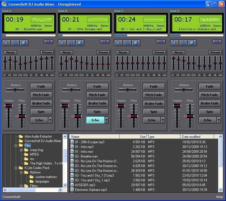Stop playback on Deck C
Viewport: 226px width, 201px height.
[136, 43]
